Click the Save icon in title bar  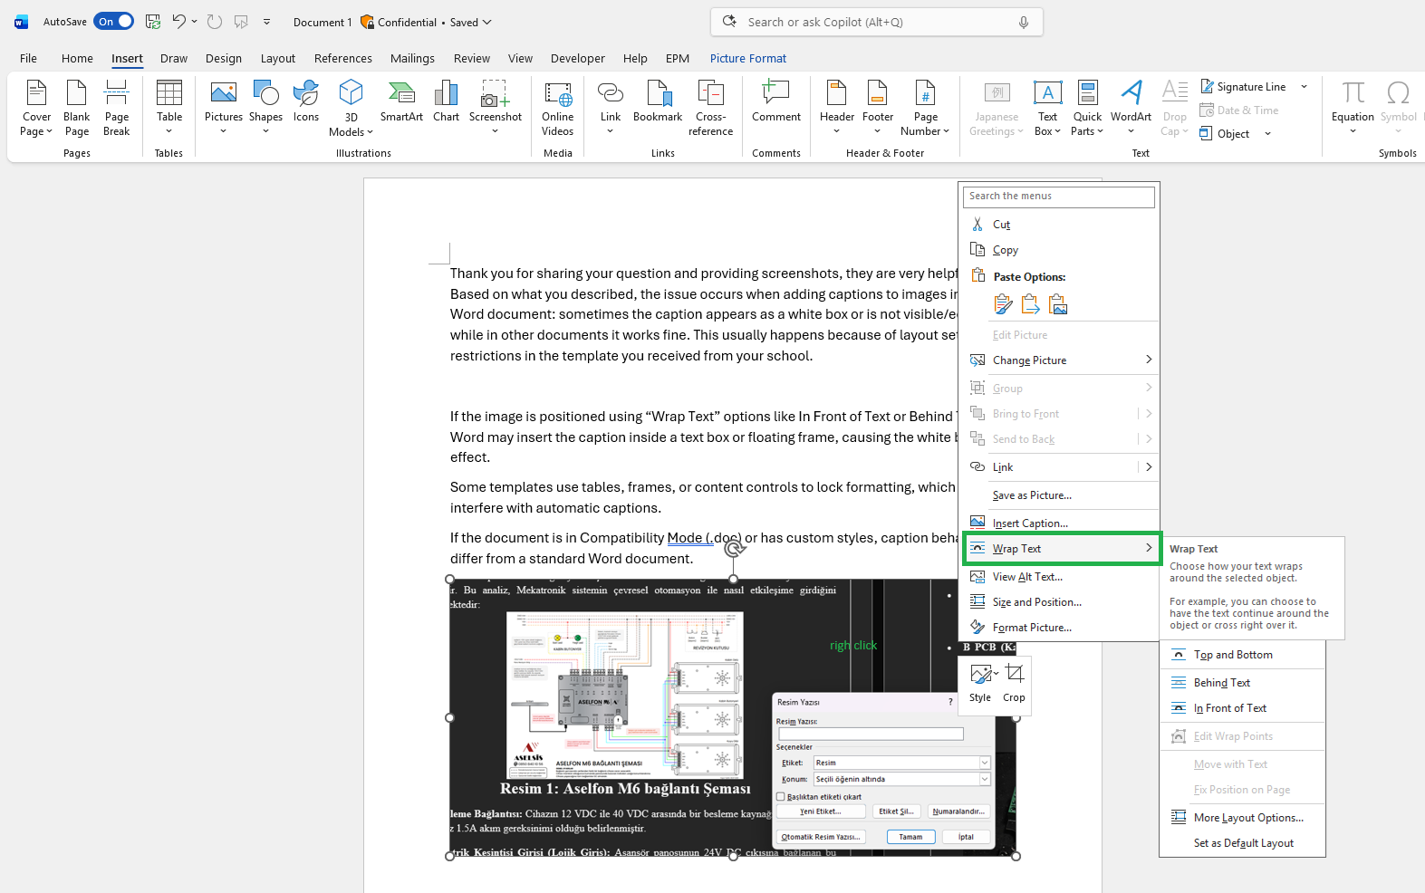[x=153, y=22]
